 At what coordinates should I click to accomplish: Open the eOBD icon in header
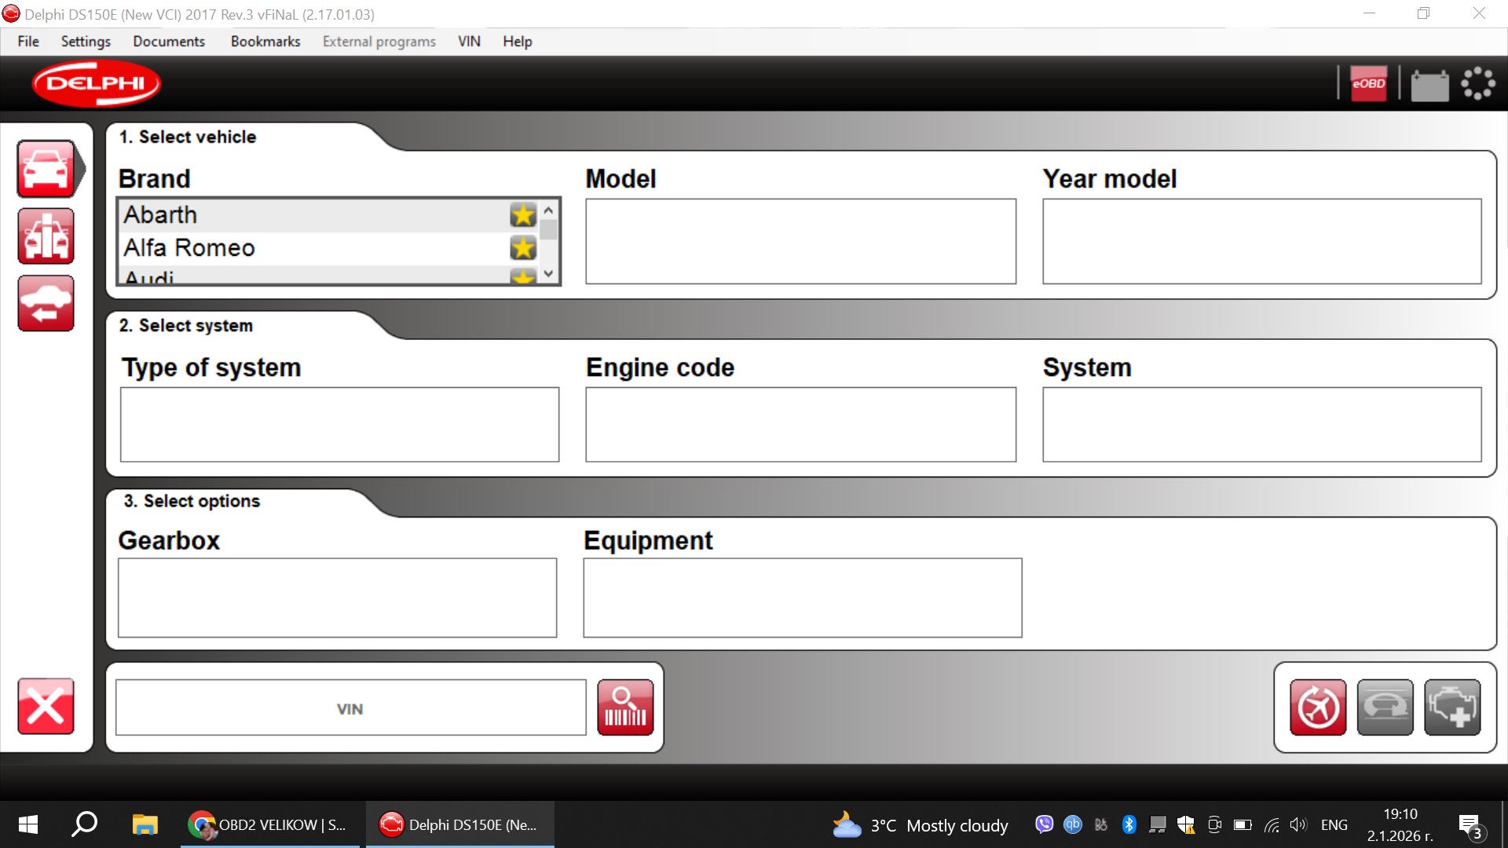pyautogui.click(x=1368, y=83)
